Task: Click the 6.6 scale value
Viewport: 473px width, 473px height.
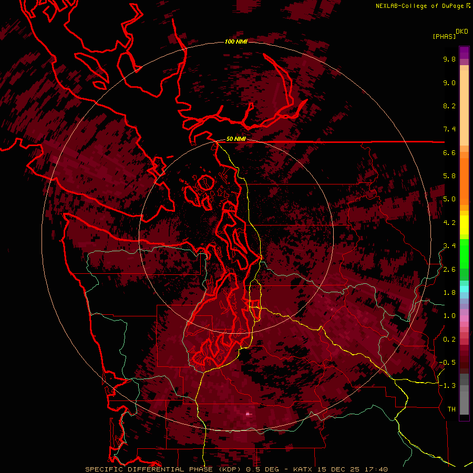Action: [x=449, y=153]
